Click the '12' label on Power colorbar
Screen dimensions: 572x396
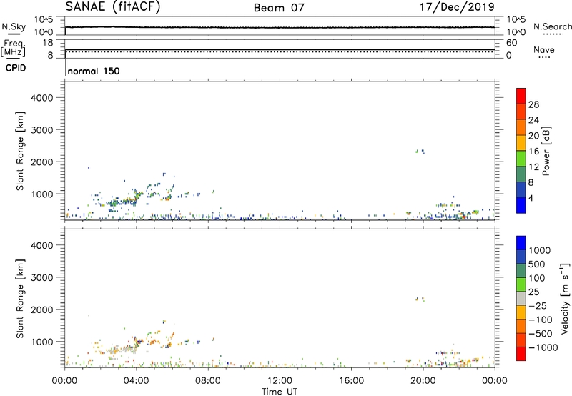(533, 167)
